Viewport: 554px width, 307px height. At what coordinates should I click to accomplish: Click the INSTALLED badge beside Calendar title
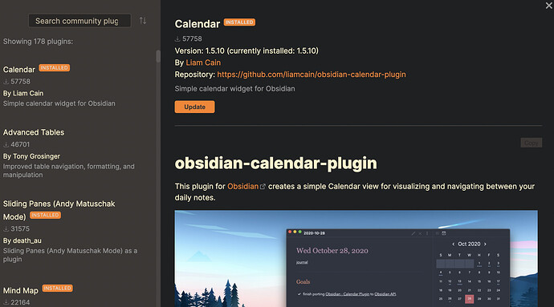[x=239, y=22]
